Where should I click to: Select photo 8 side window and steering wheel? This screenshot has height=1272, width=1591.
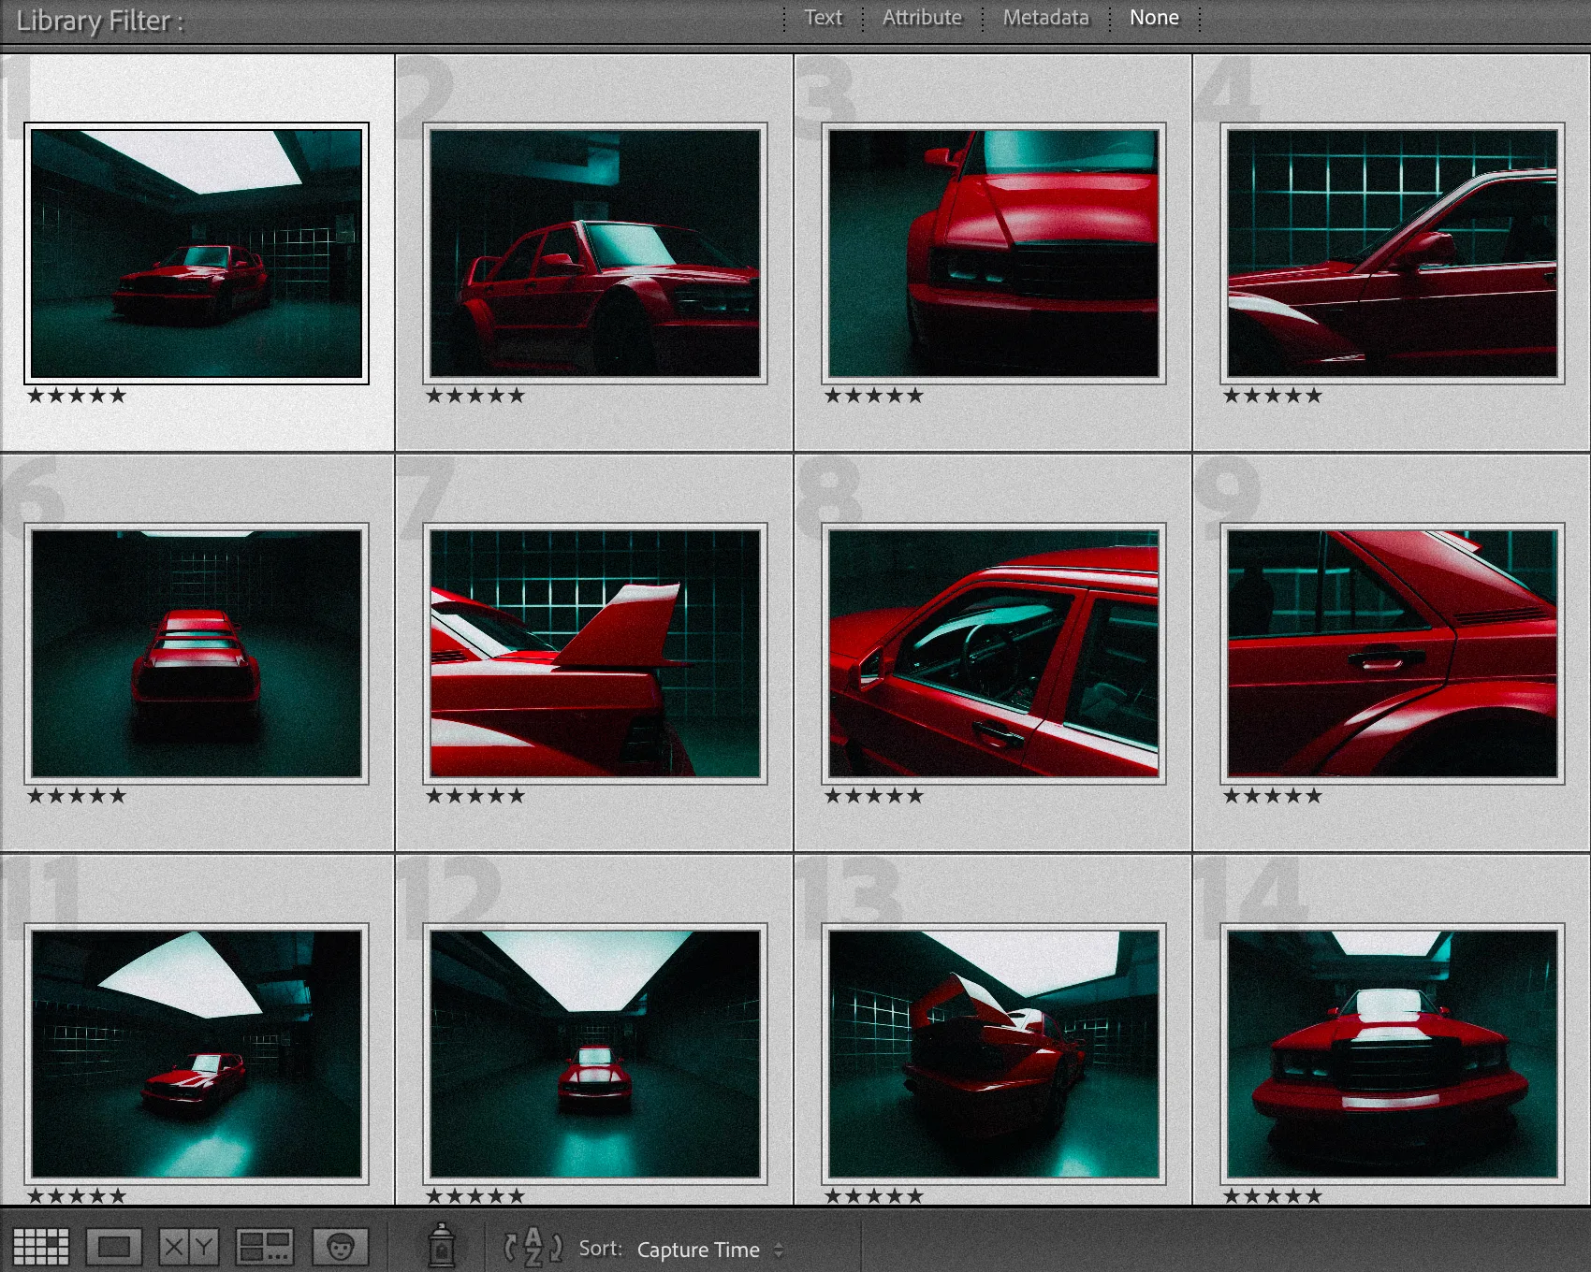[994, 654]
